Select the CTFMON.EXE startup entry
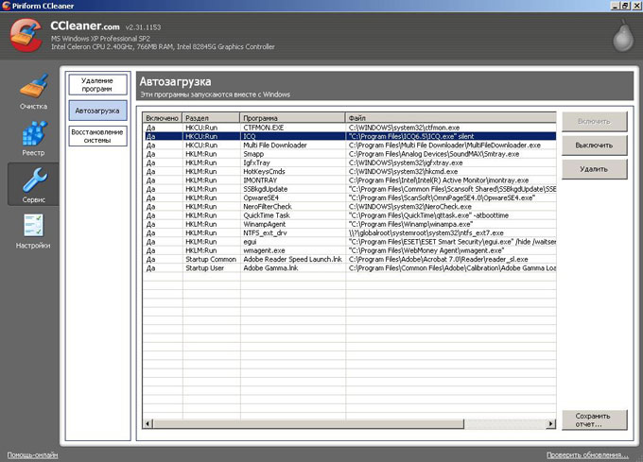The image size is (643, 462). coord(349,128)
